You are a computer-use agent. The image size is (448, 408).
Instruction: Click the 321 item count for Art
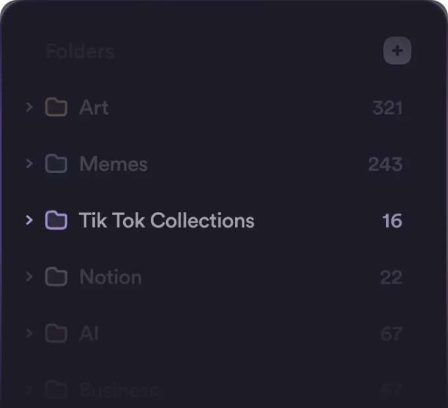[387, 107]
